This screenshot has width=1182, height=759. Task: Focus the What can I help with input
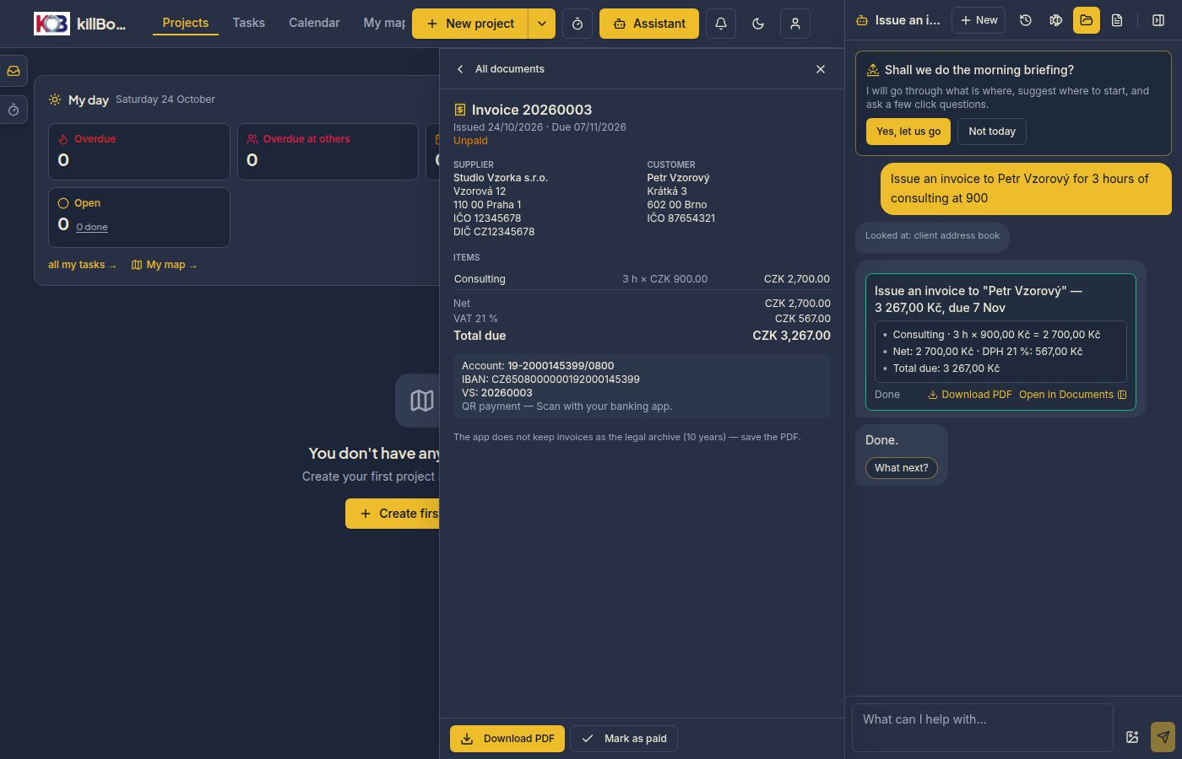point(983,728)
